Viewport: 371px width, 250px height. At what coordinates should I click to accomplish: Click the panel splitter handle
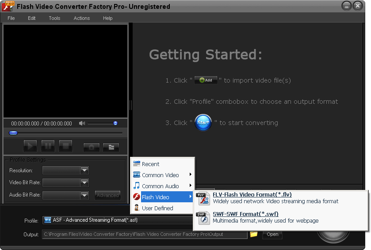(x=130, y=105)
